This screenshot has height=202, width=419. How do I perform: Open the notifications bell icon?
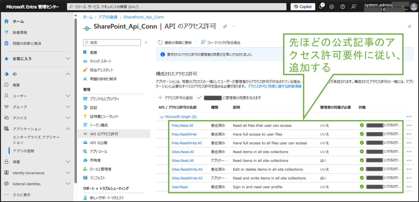click(x=321, y=7)
